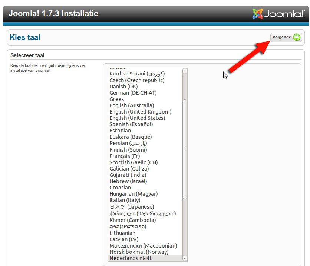Select Македонски (Macedonian) language
310x266 pixels.
pyautogui.click(x=145, y=246)
